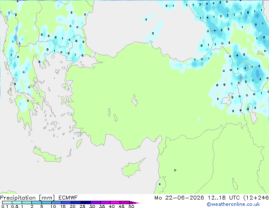Pick the 15–20 mm legend color swatch
269x208 pixels.
pyautogui.click(x=66, y=202)
